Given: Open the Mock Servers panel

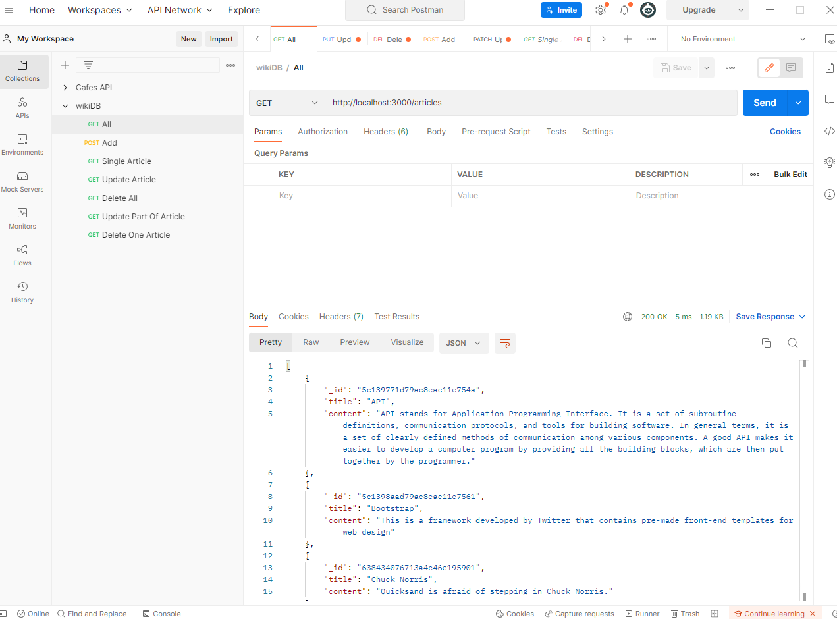Looking at the screenshot, I should click(x=22, y=181).
